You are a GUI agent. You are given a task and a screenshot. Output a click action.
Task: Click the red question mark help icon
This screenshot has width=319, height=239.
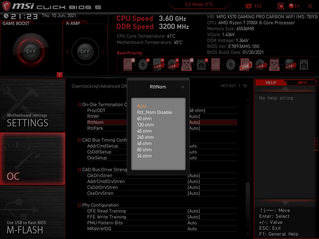[x=60, y=75]
